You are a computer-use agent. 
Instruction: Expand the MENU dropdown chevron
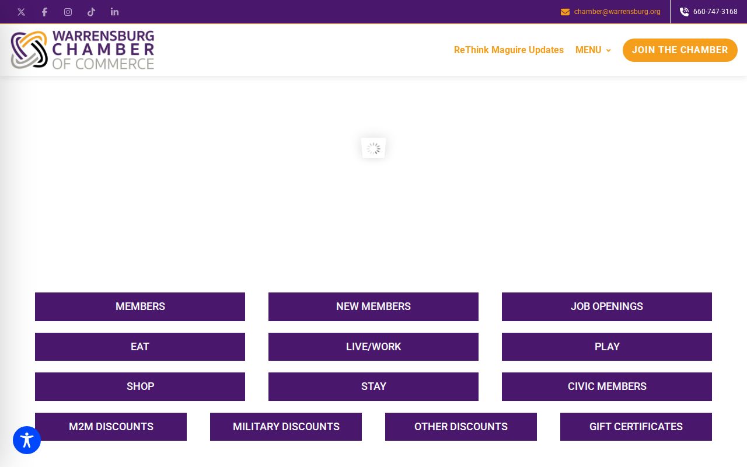(609, 50)
